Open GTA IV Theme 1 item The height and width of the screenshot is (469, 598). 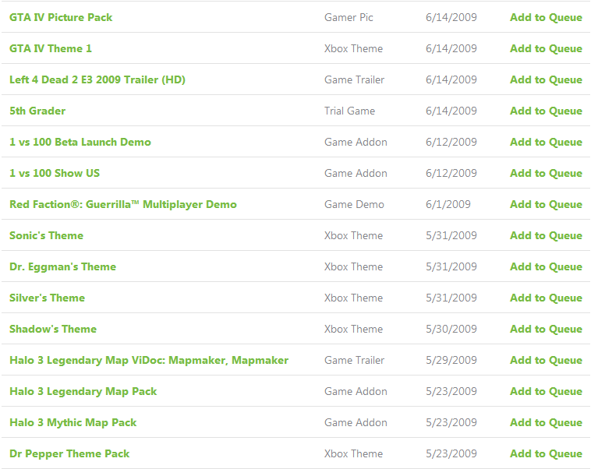tap(51, 49)
